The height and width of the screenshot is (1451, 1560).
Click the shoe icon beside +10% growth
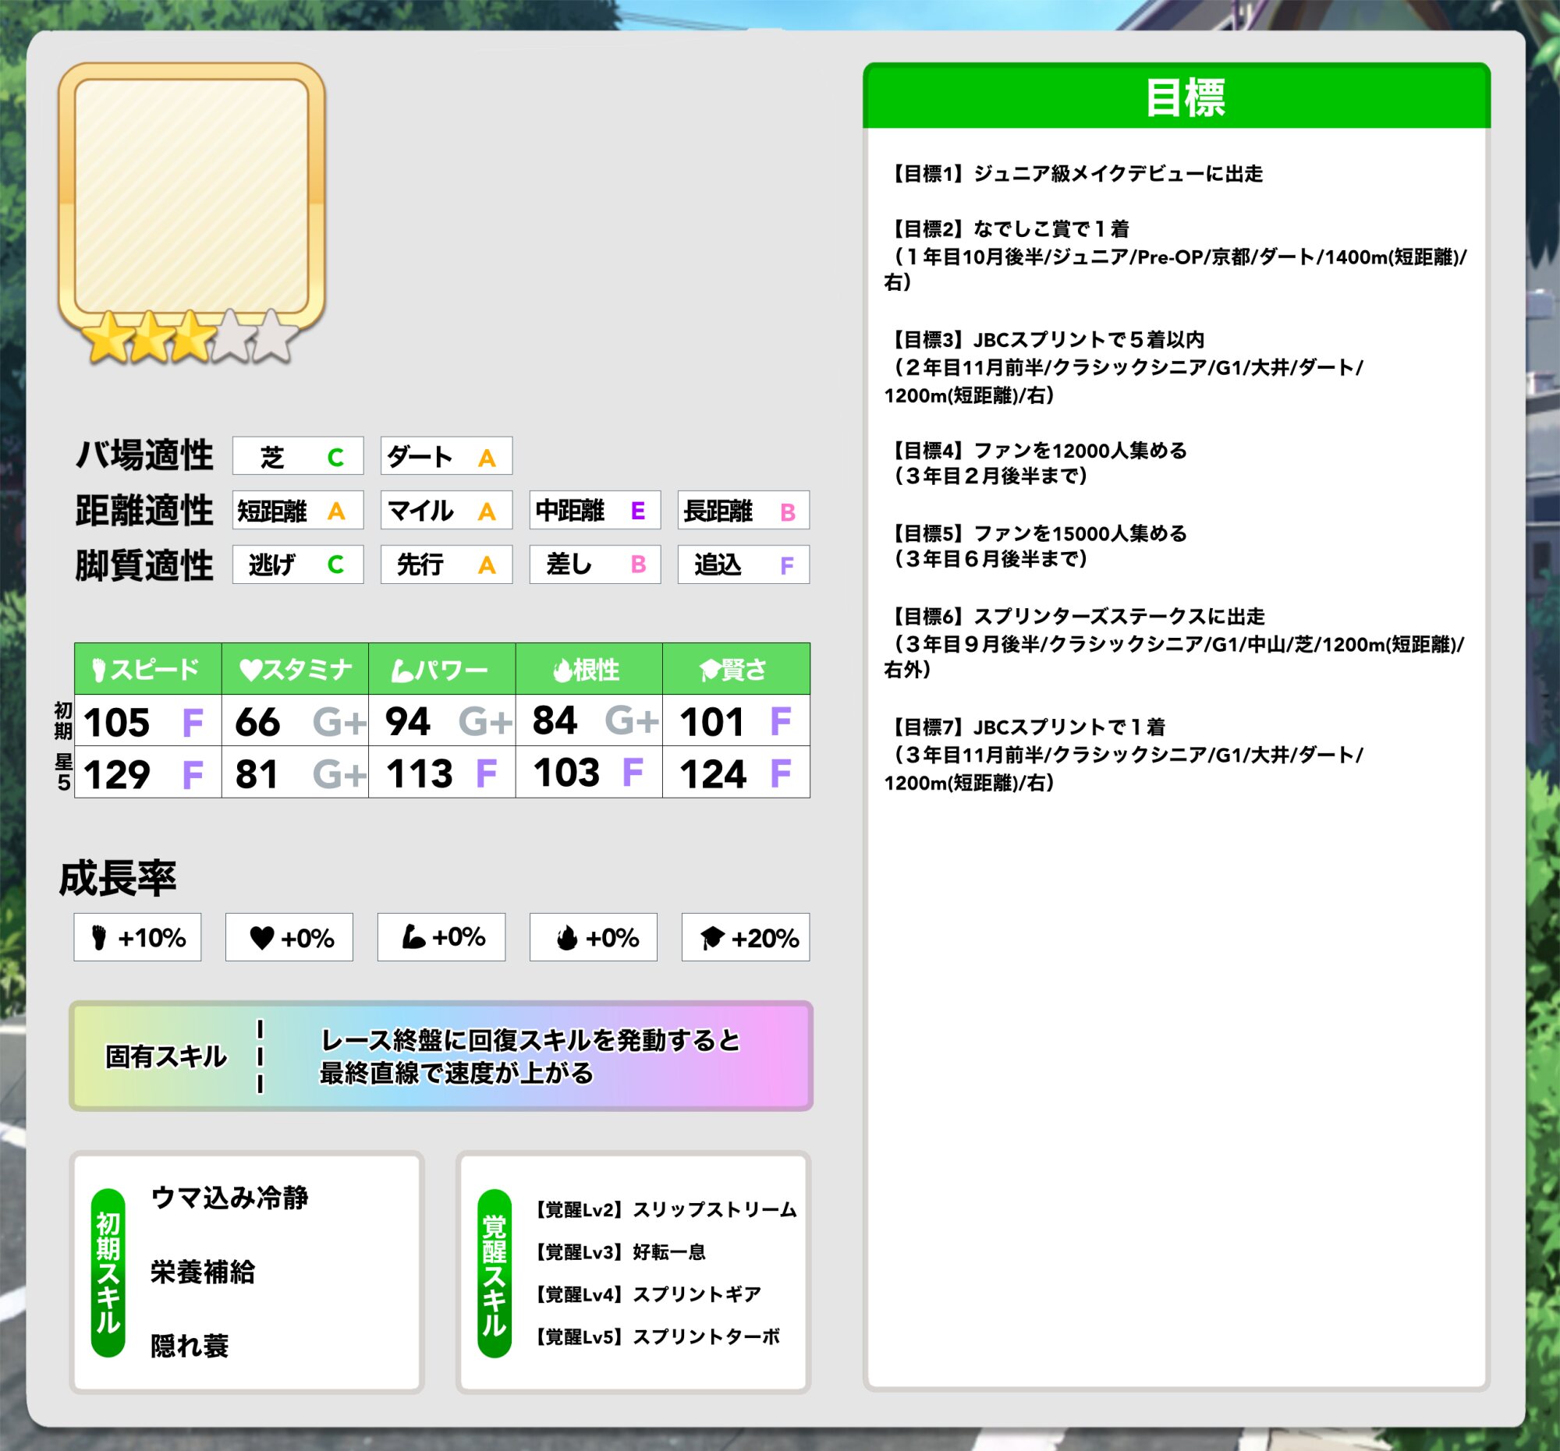(99, 937)
